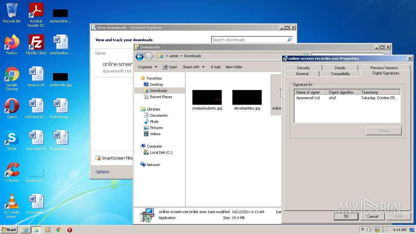Viewport: 416px width, 234px height.
Task: Click the search magnifier in View Downloads
Action: (x=289, y=40)
